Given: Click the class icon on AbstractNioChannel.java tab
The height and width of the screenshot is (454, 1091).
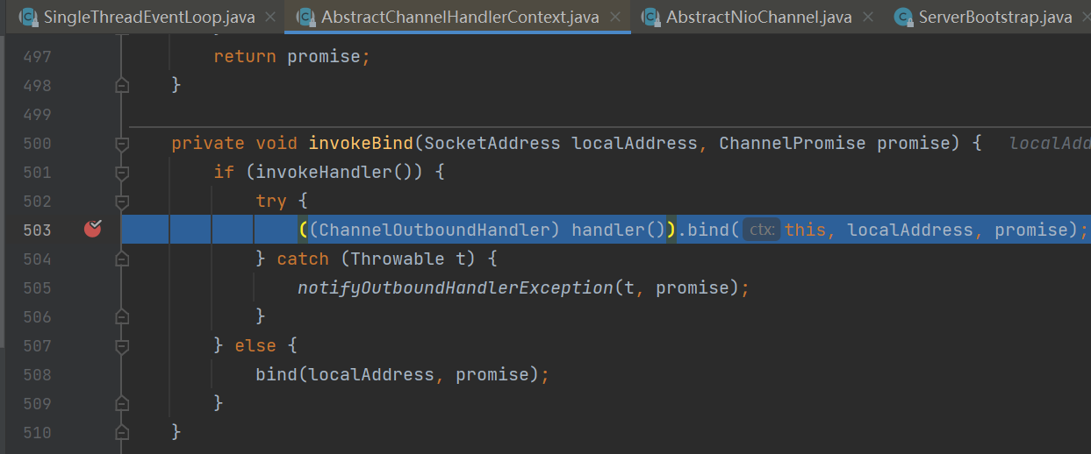Looking at the screenshot, I should pyautogui.click(x=650, y=18).
